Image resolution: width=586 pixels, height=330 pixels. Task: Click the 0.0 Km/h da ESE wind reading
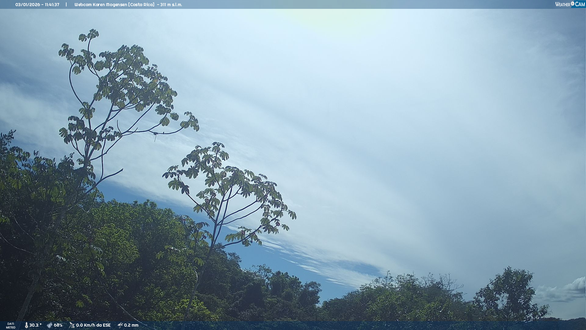click(93, 325)
